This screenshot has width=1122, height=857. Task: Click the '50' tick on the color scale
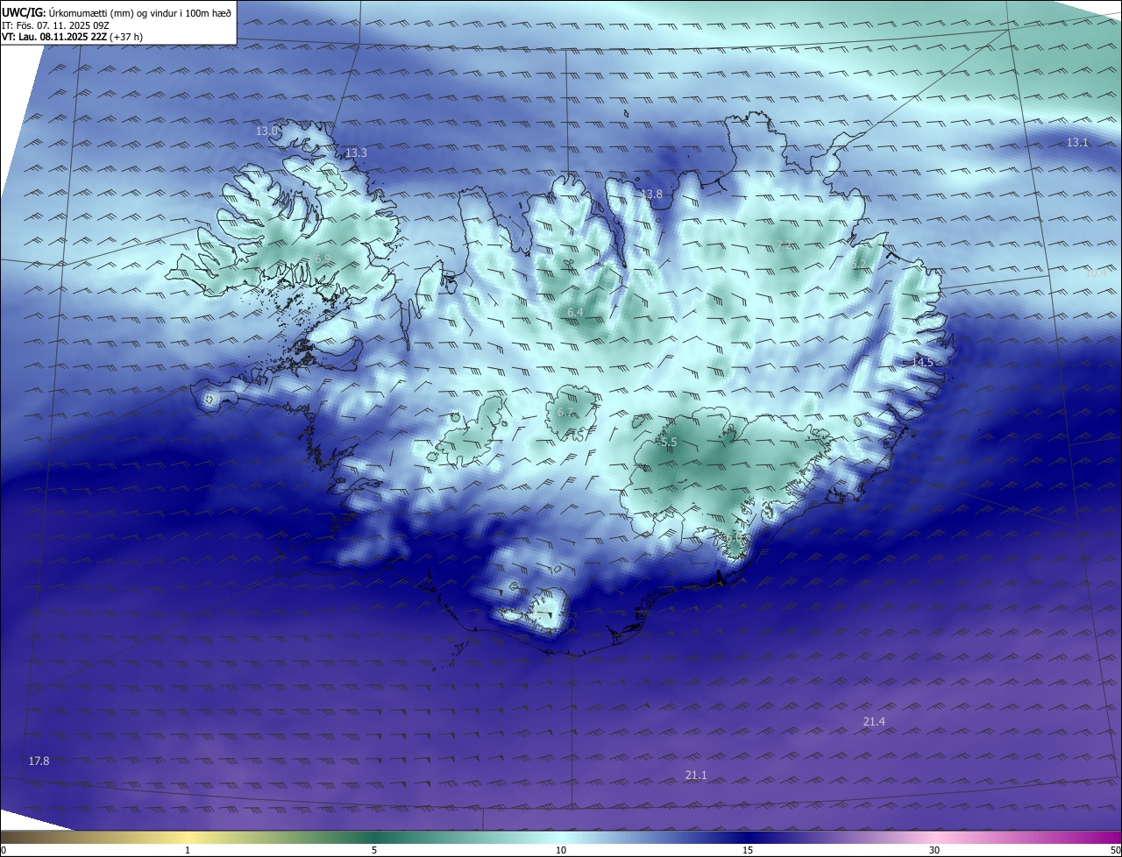click(1115, 850)
